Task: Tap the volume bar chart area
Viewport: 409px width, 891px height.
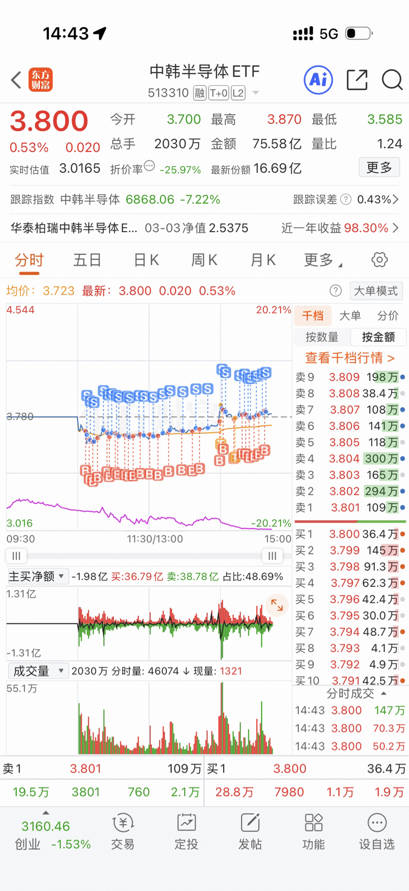Action: pos(149,718)
